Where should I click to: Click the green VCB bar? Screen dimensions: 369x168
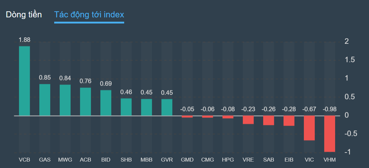click(25, 80)
